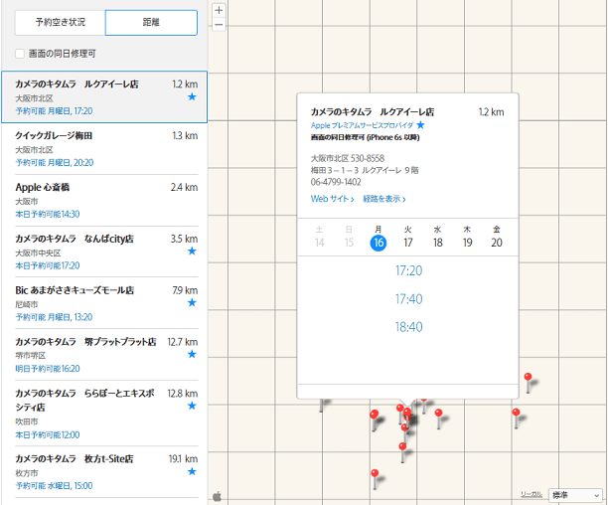
Task: Select Friday 20 in date picker
Action: 497,243
